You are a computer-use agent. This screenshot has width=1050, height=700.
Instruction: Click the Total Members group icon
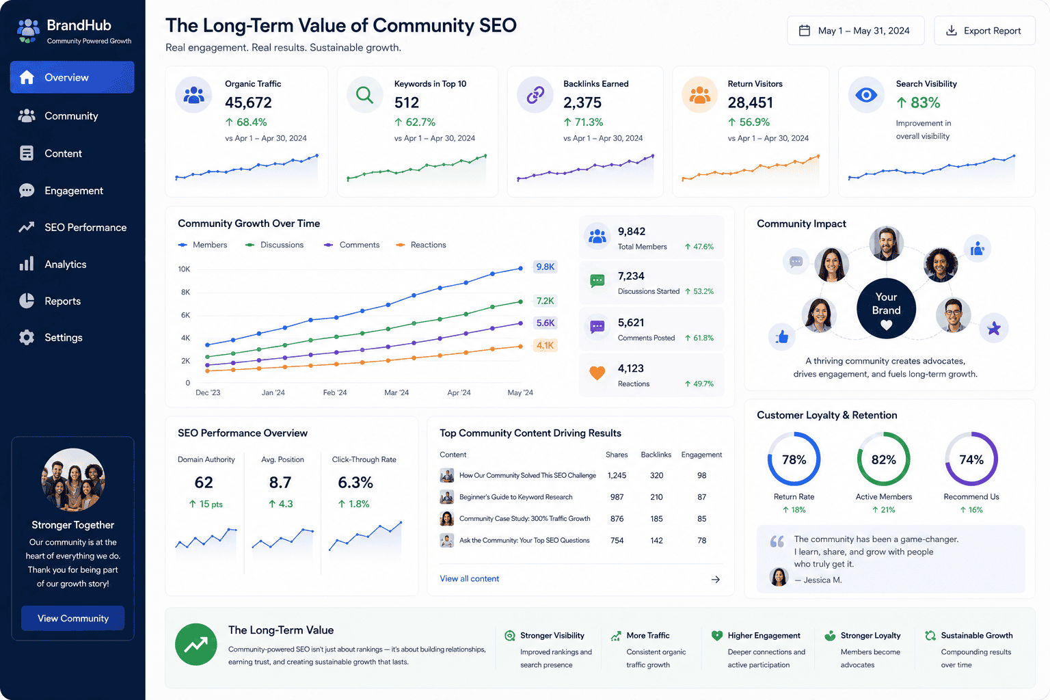pos(597,237)
